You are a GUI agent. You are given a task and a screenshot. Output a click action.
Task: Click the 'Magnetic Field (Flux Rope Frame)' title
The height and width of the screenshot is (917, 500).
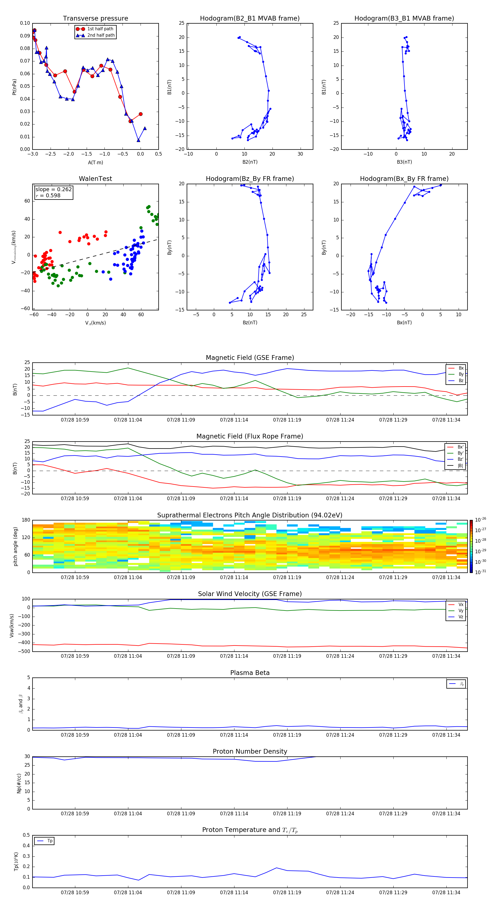tap(250, 437)
